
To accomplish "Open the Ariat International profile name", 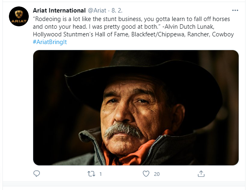I will [60, 10].
